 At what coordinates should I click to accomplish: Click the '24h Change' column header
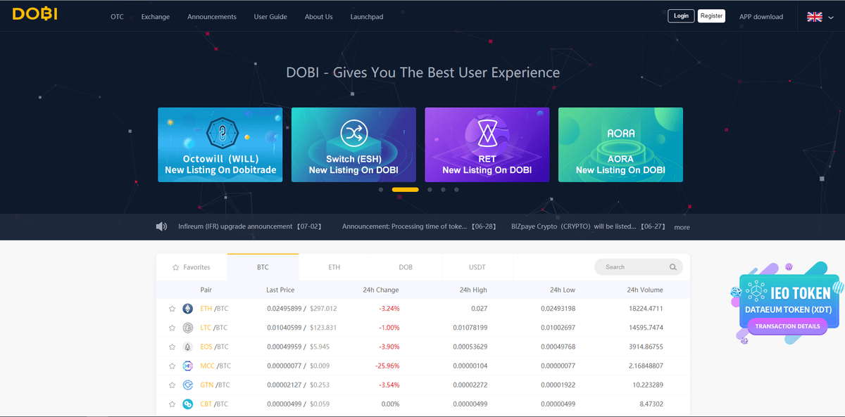click(382, 290)
